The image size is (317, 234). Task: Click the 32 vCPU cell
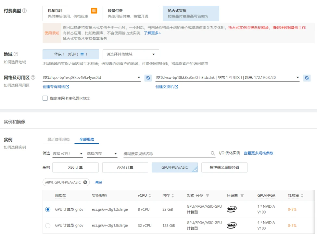click(145, 226)
